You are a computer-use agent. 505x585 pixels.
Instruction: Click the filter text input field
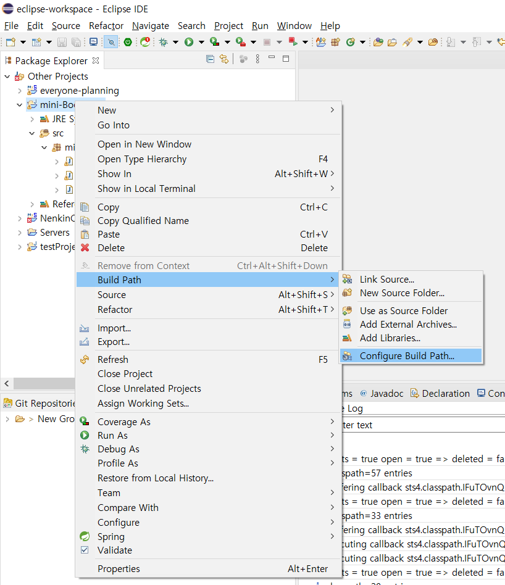point(423,425)
